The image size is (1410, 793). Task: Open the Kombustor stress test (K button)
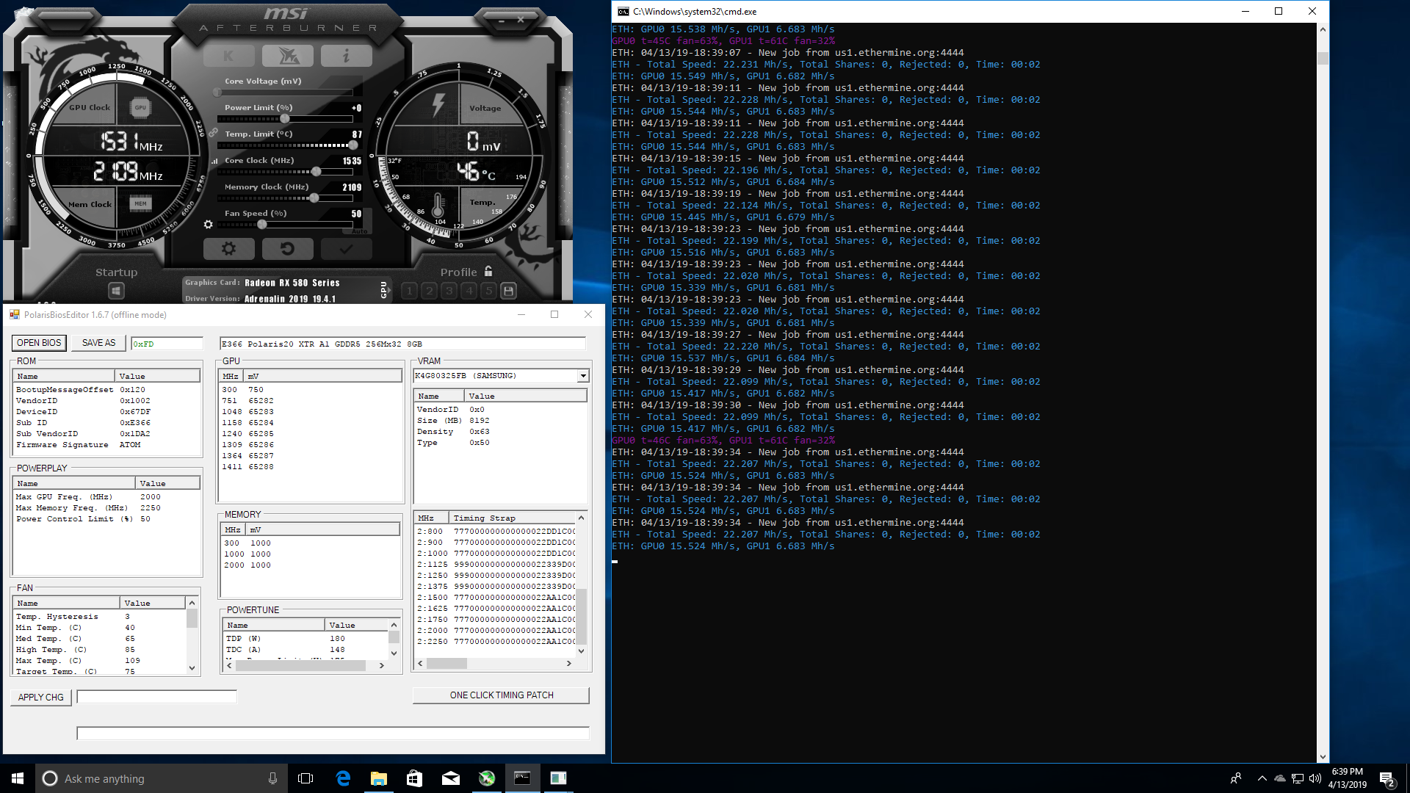point(228,56)
